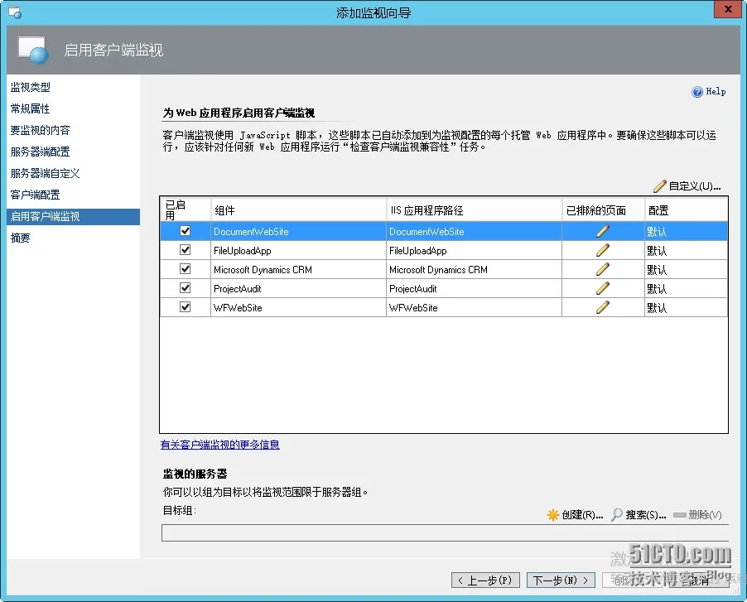Click 默认 configuration cell for FileUploadApp
747x602 pixels.
pos(686,251)
